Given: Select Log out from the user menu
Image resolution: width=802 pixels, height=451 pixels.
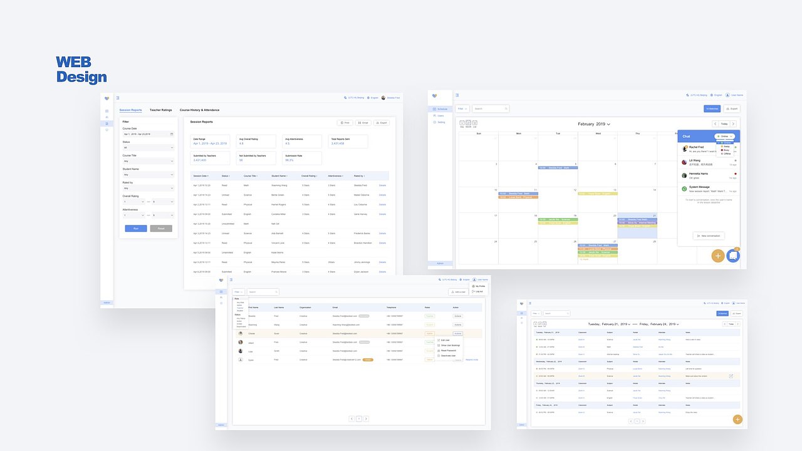Looking at the screenshot, I should click(478, 291).
